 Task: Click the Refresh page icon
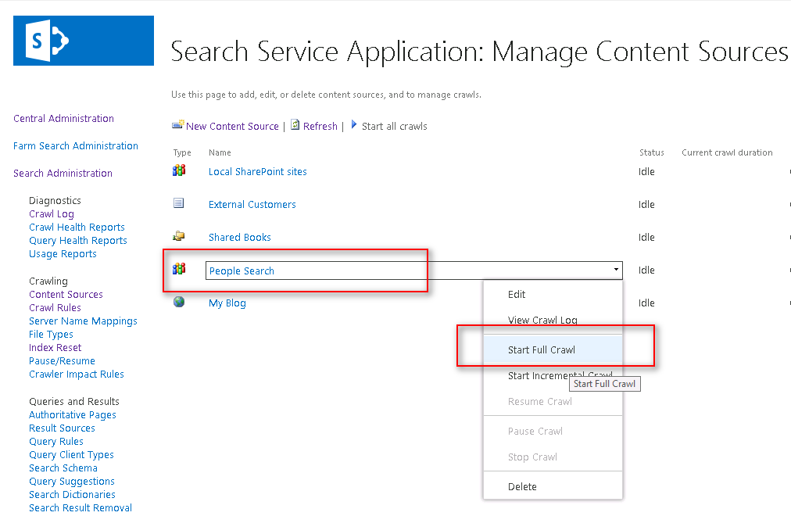pyautogui.click(x=295, y=125)
